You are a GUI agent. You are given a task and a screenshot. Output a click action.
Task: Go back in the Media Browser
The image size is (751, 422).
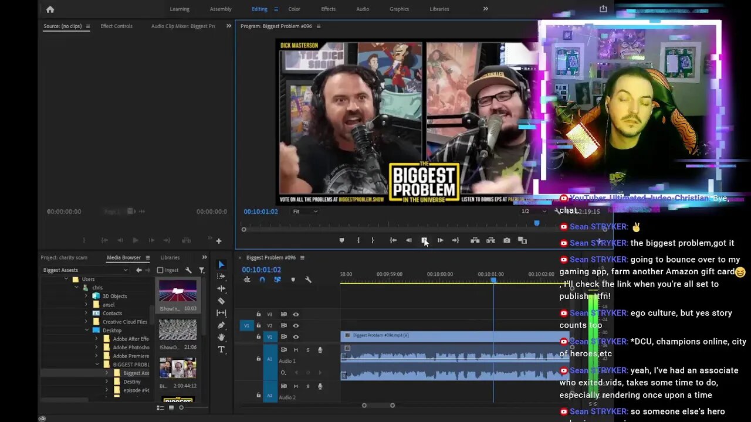click(x=139, y=270)
